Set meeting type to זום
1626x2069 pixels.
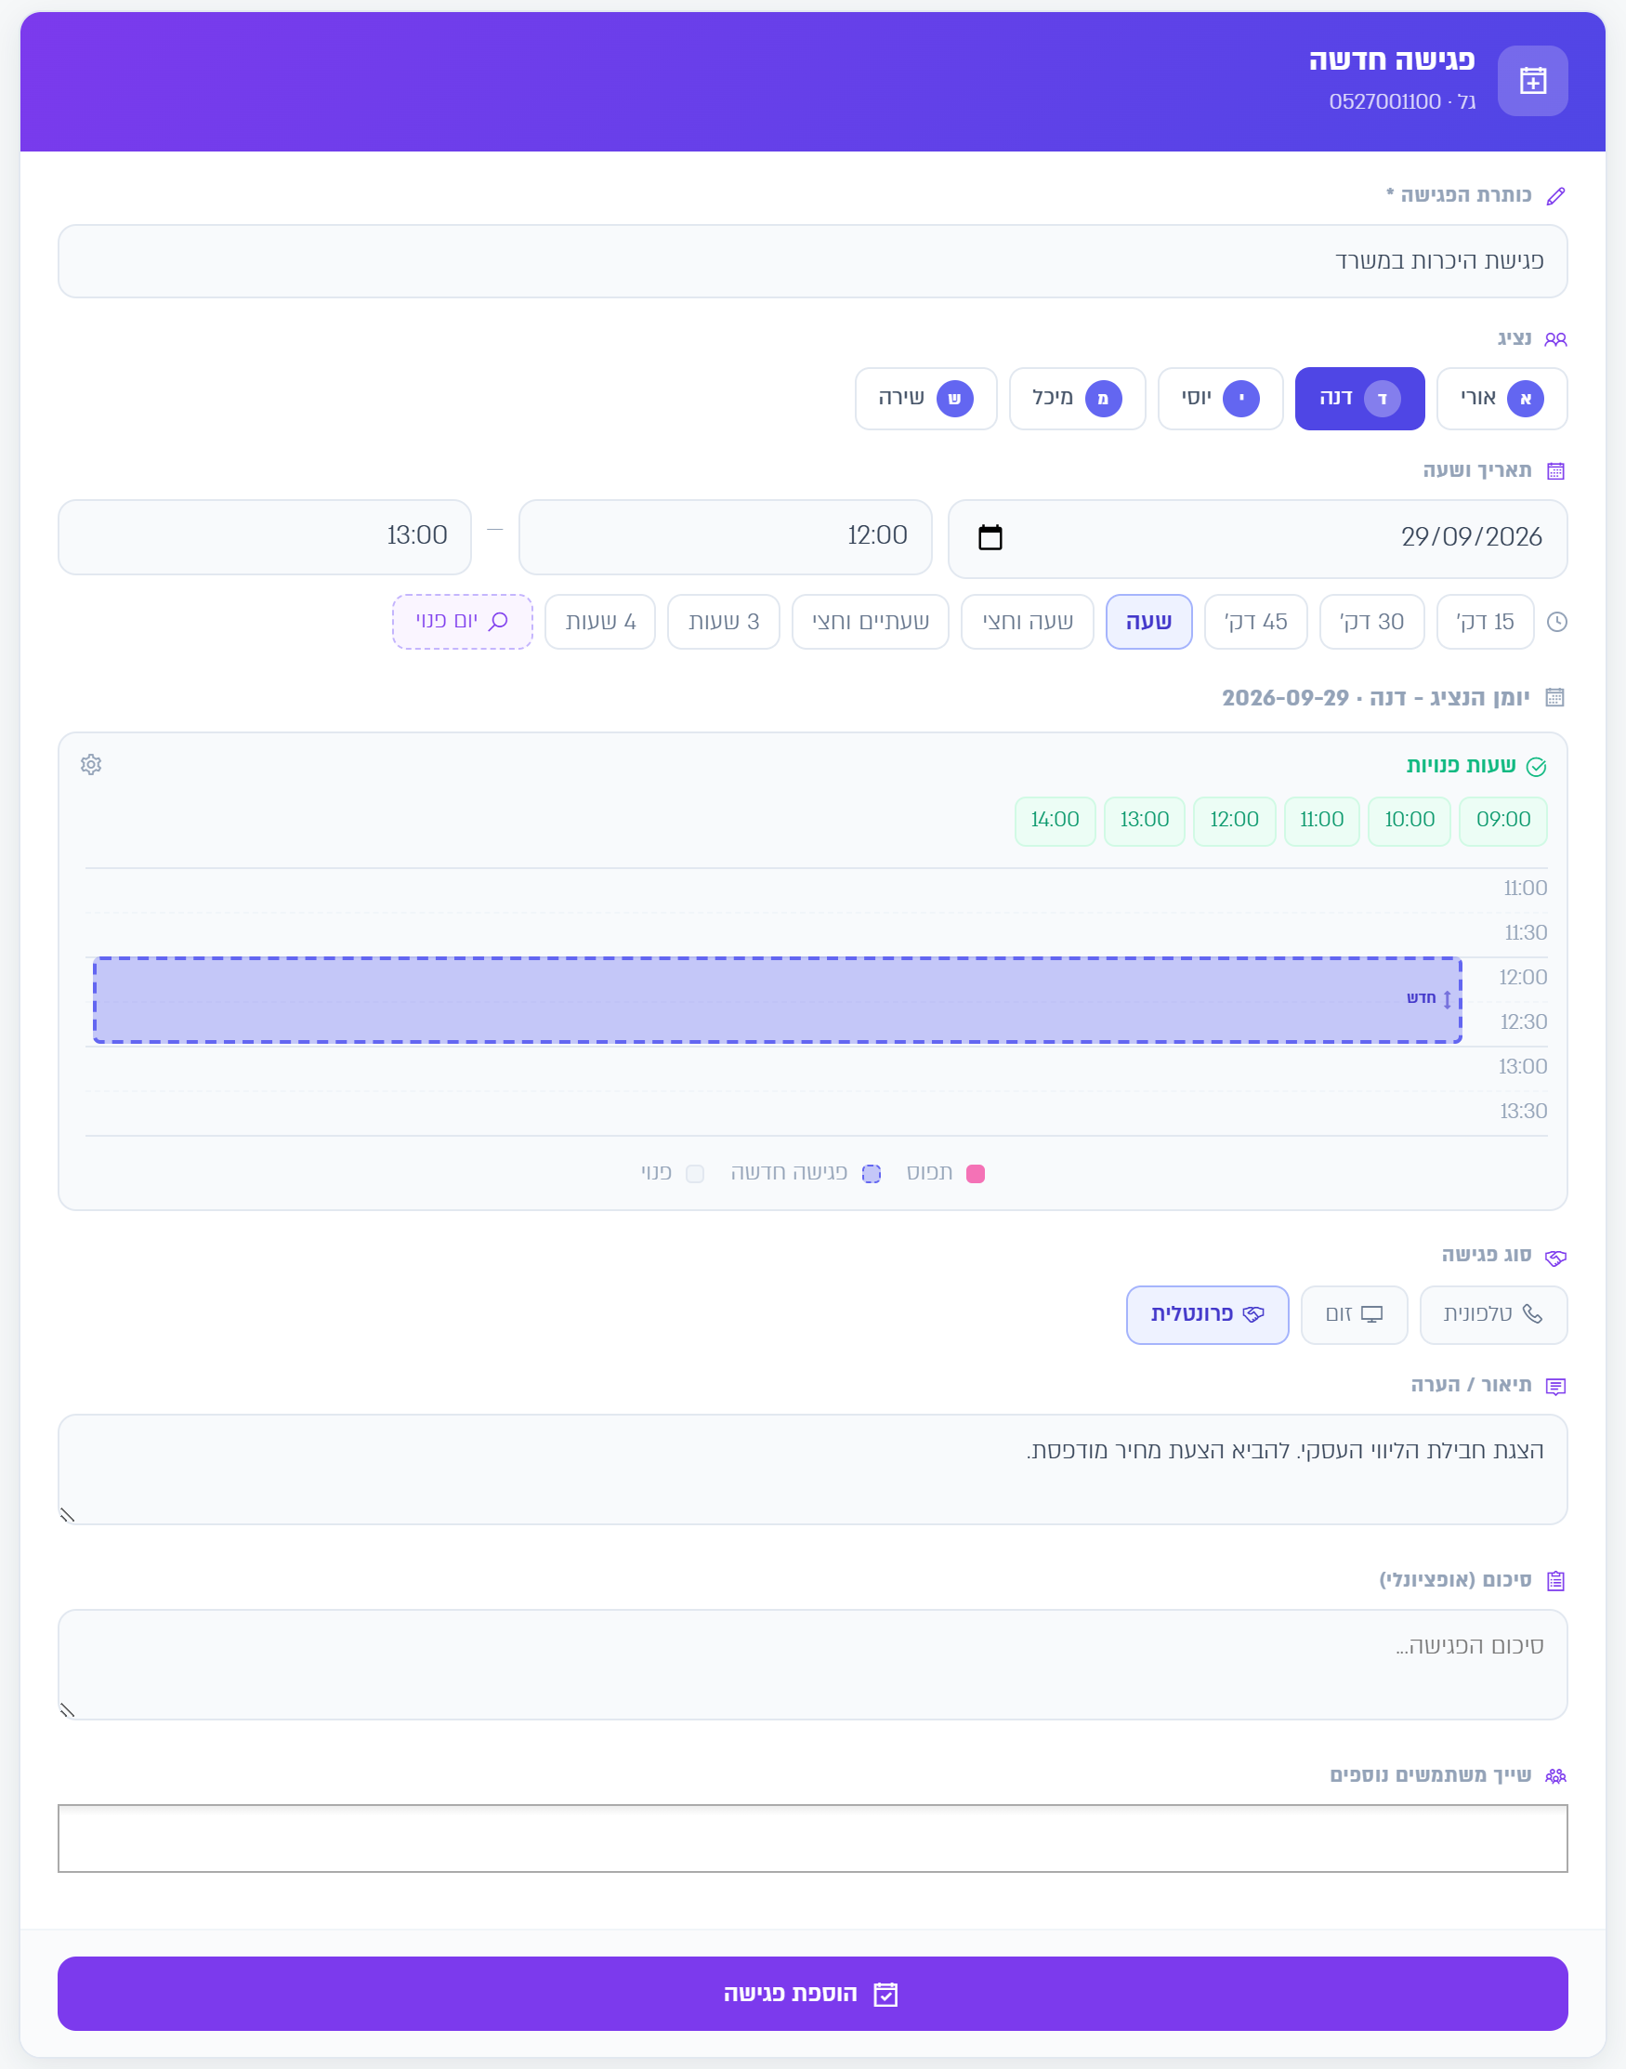pyautogui.click(x=1354, y=1315)
